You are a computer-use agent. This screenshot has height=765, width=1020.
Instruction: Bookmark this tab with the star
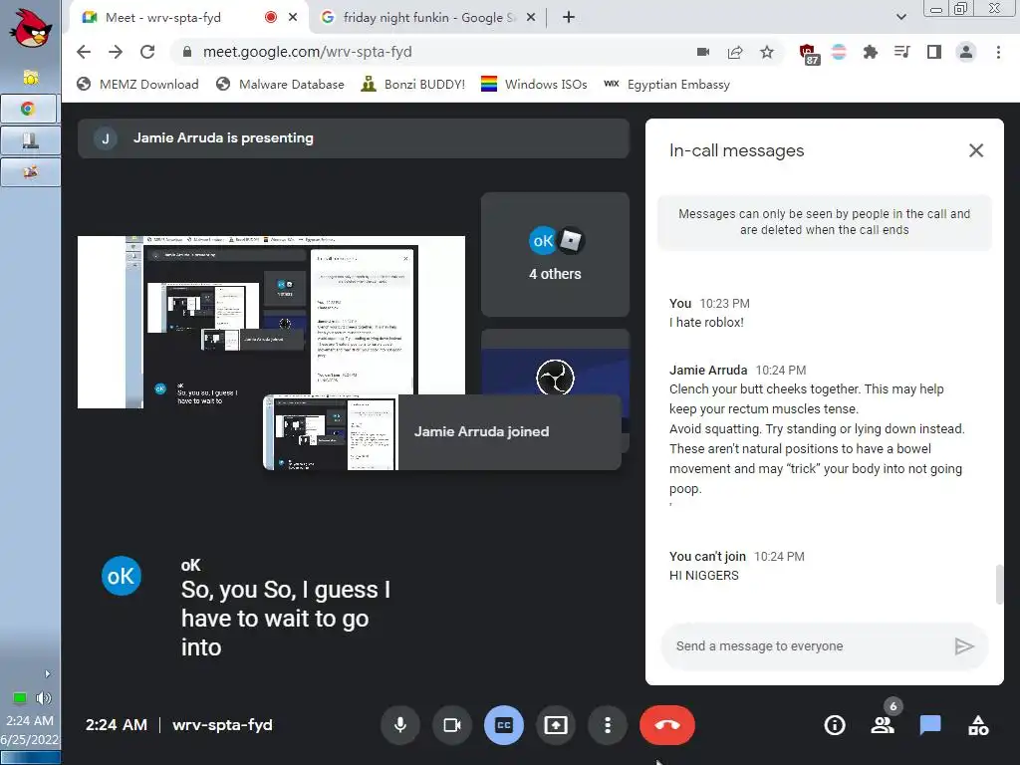(x=767, y=52)
